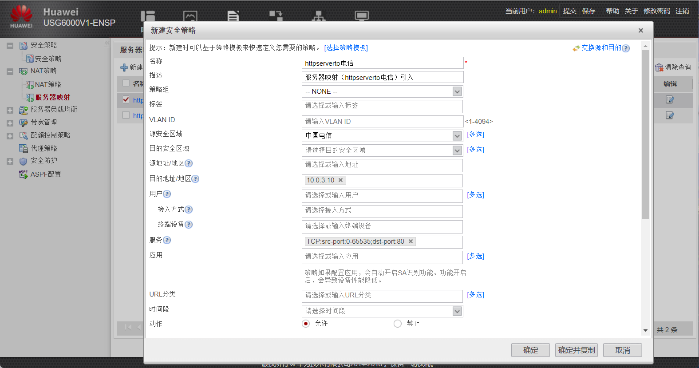Remove the TCP dst-port:80 service tag
The width and height of the screenshot is (699, 368).
pyautogui.click(x=411, y=241)
